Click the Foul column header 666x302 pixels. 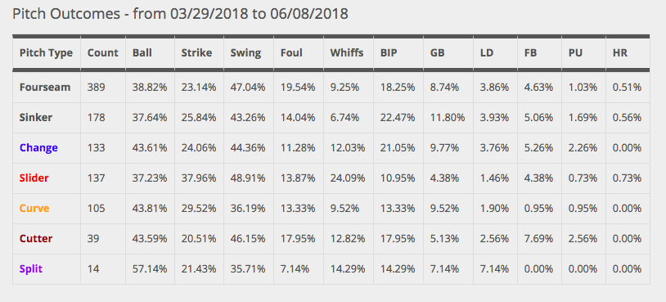[x=291, y=53]
